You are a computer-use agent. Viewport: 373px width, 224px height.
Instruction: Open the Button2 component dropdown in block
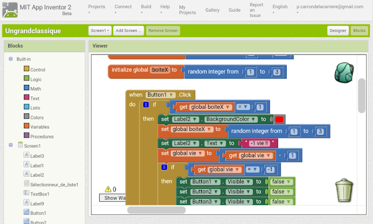tap(205, 191)
